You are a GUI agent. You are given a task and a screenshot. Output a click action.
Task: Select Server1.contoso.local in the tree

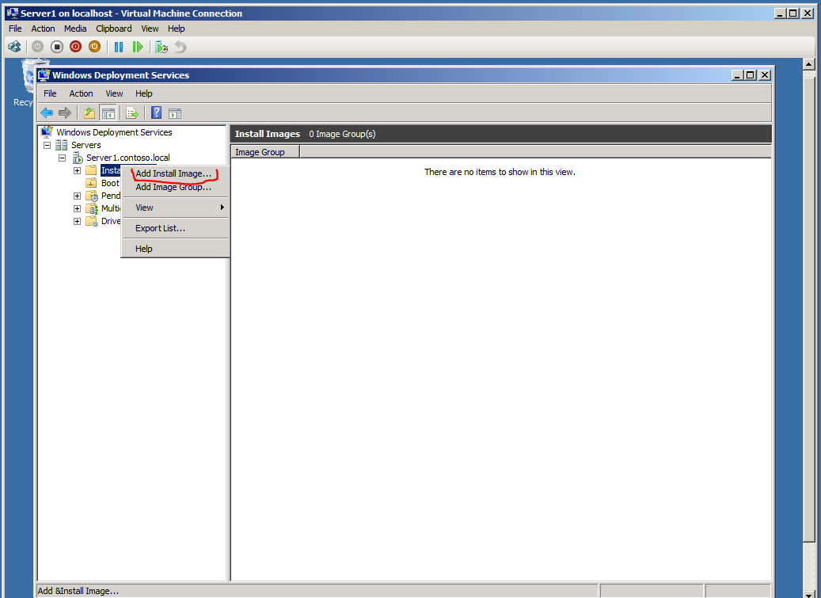(x=127, y=158)
